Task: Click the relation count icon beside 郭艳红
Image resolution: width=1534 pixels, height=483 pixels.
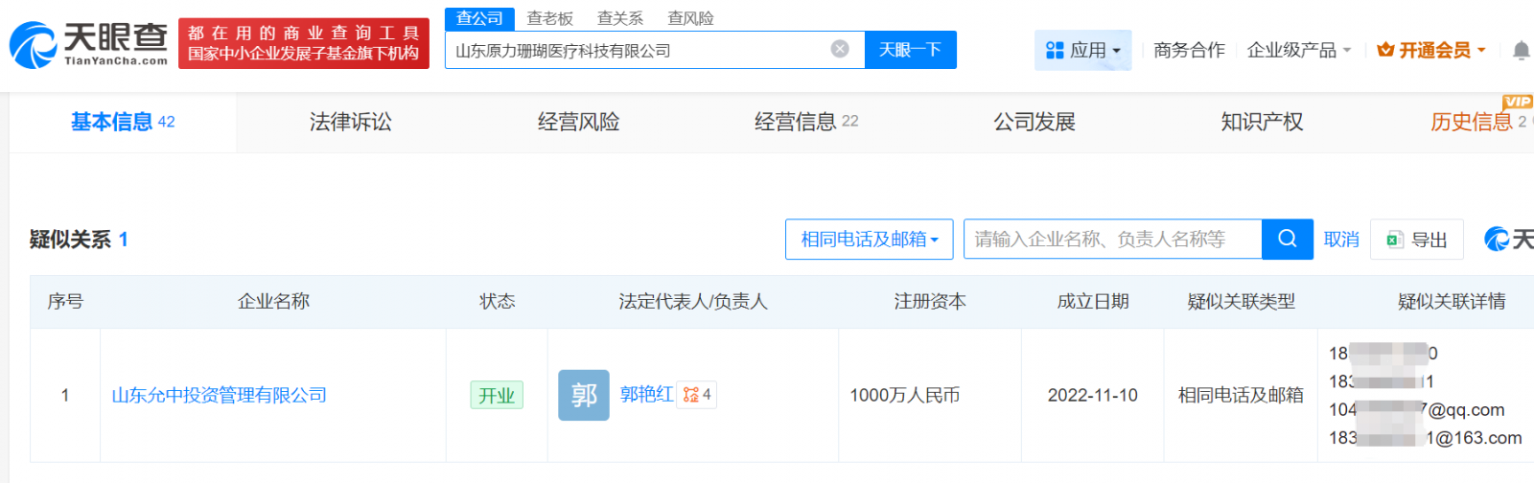Action: point(697,395)
